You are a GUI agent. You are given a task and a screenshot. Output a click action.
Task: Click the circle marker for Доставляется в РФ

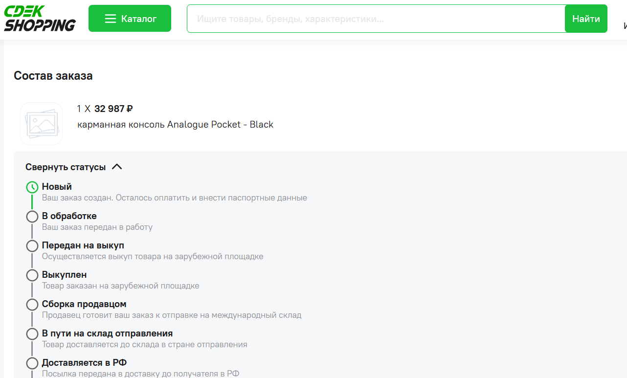pos(32,363)
